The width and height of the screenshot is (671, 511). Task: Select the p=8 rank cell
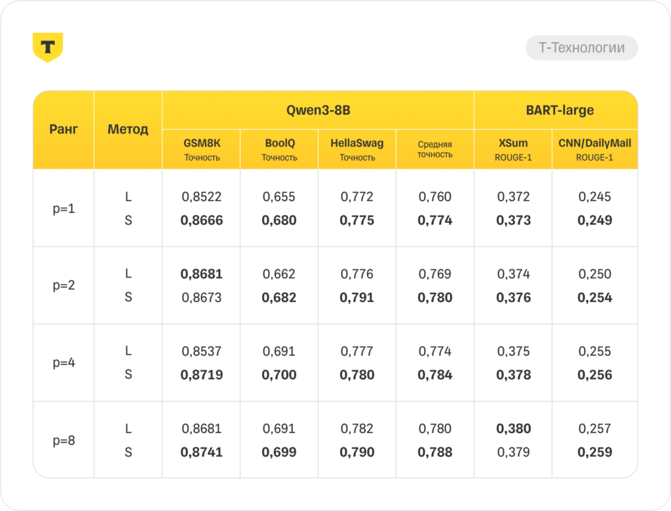(x=64, y=440)
